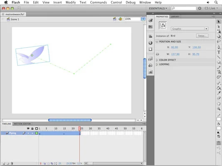Select the Bone tool
The image size is (222, 166).
pos(219,83)
